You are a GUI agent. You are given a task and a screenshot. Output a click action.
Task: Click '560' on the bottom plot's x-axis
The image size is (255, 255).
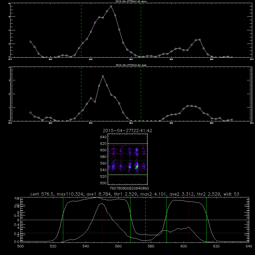118,246
